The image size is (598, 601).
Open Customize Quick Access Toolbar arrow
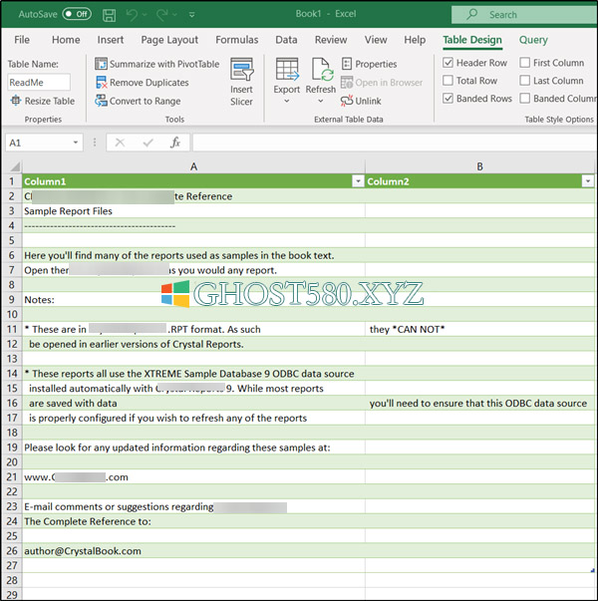191,15
